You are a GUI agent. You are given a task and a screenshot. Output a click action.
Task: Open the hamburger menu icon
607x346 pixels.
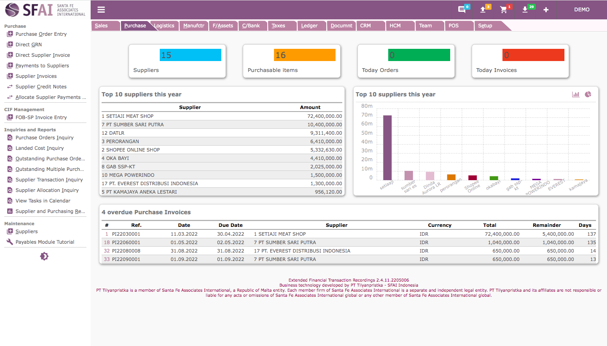101,10
